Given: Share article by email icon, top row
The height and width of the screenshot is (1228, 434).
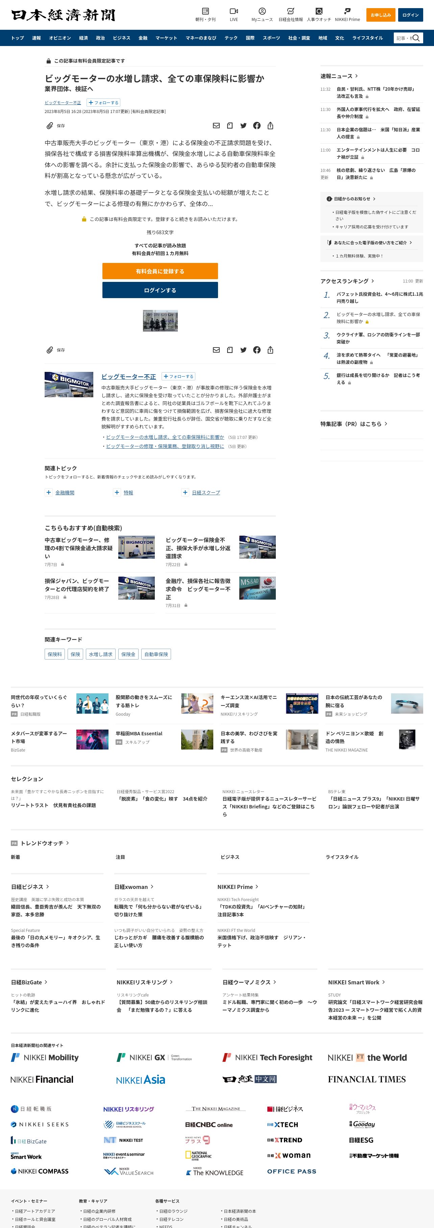Looking at the screenshot, I should [216, 126].
